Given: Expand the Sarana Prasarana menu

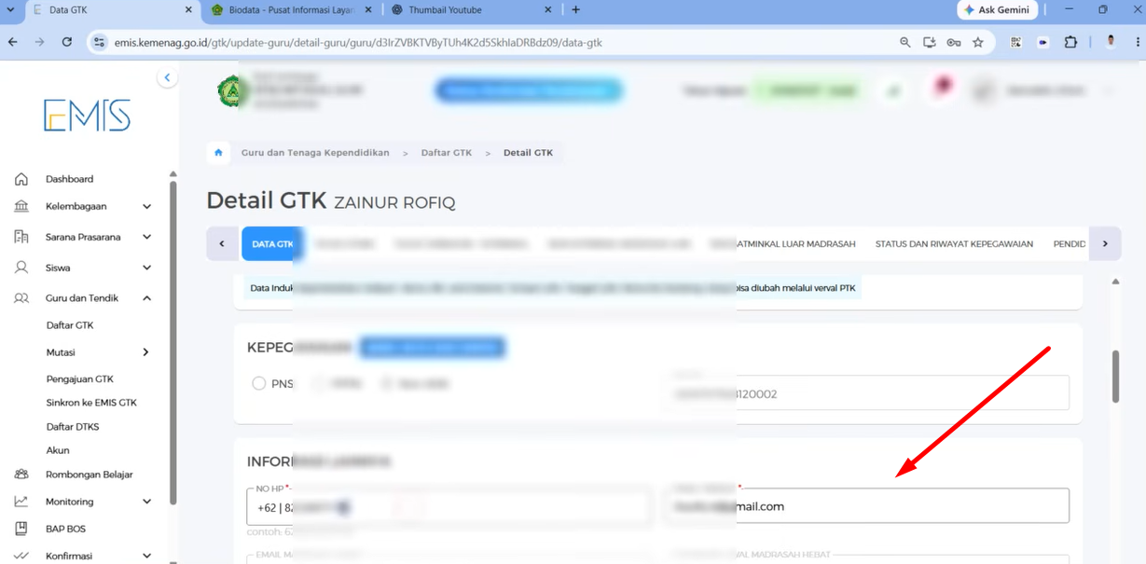Looking at the screenshot, I should coord(146,237).
